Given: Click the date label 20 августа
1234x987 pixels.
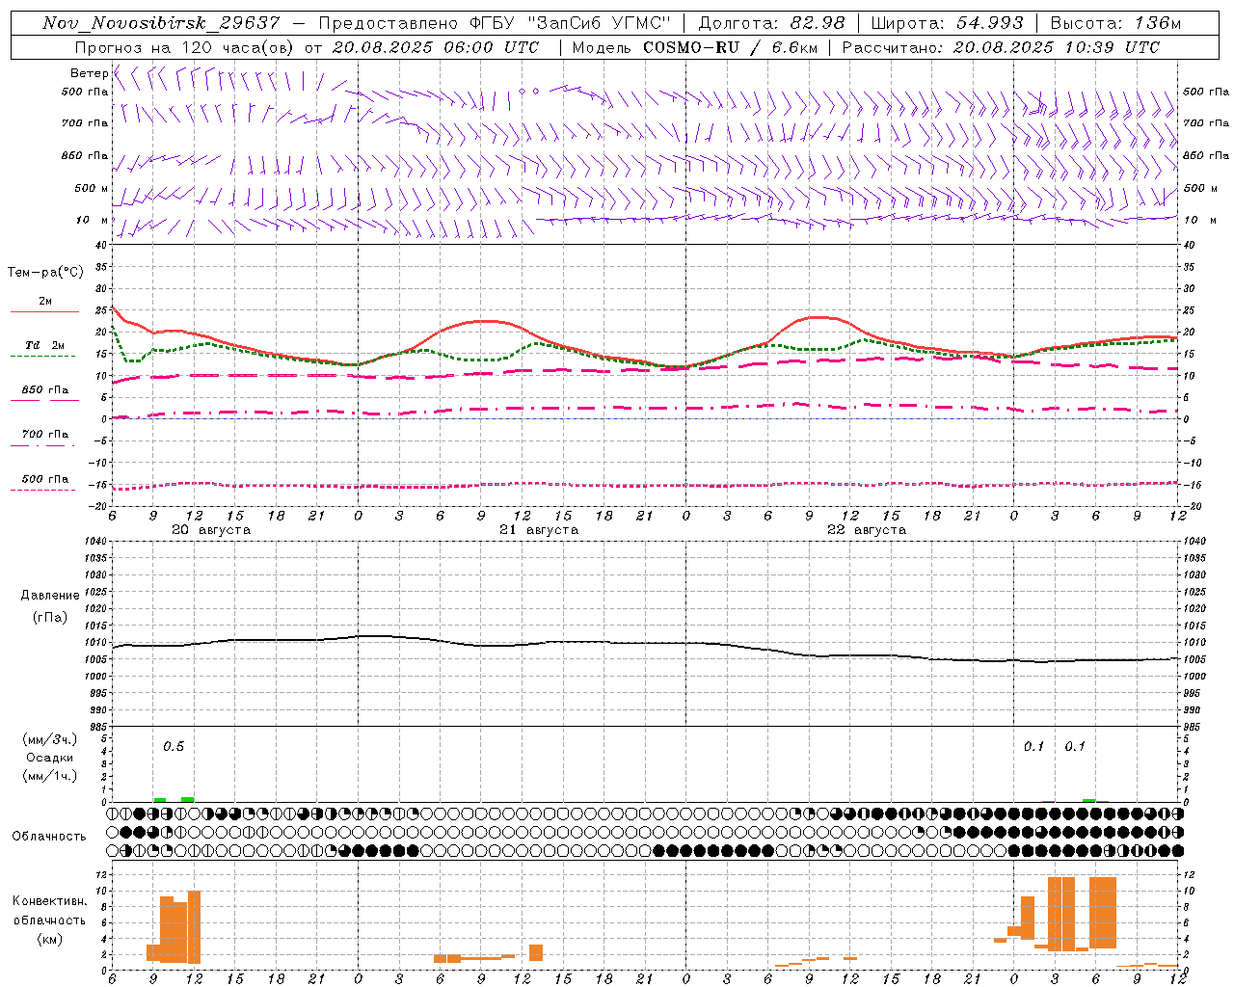Looking at the screenshot, I should 211,530.
